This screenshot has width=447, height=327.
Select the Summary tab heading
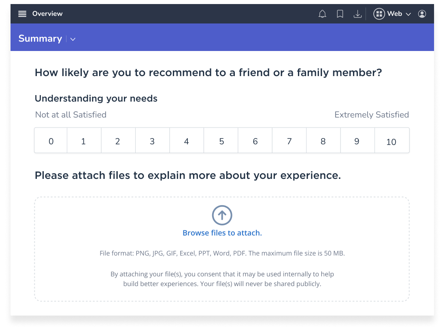40,38
